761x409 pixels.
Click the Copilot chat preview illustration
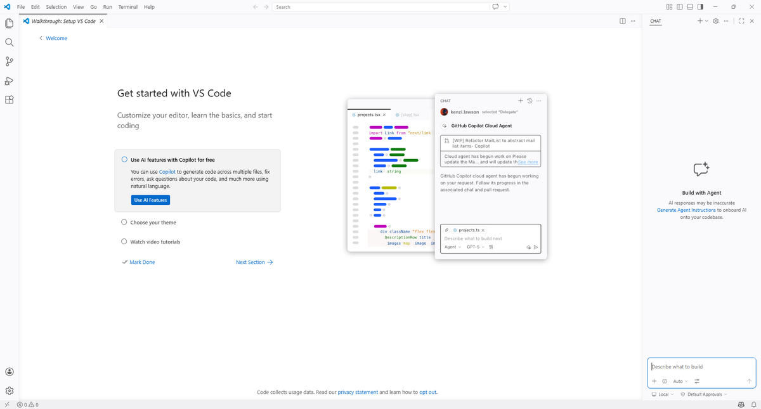click(x=447, y=176)
